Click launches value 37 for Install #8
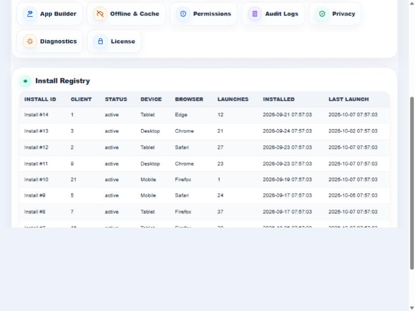 220,212
